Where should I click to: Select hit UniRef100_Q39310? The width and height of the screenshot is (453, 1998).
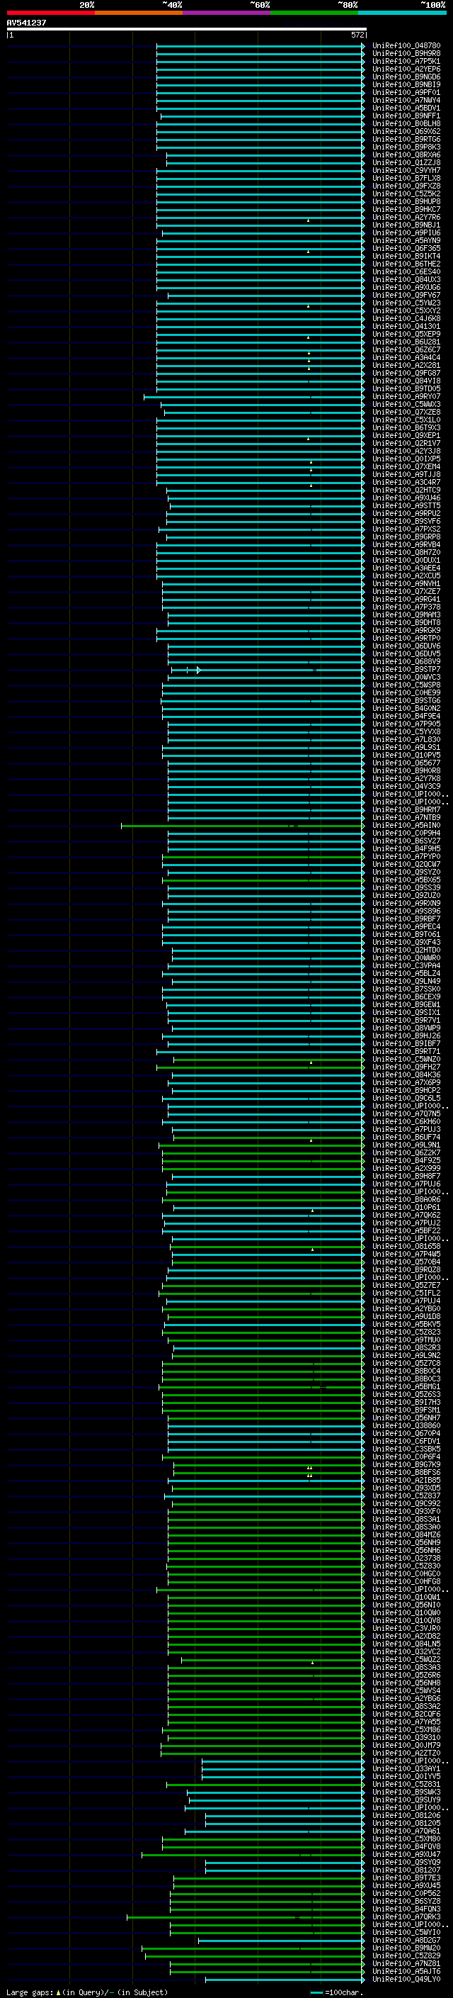coord(406,1737)
